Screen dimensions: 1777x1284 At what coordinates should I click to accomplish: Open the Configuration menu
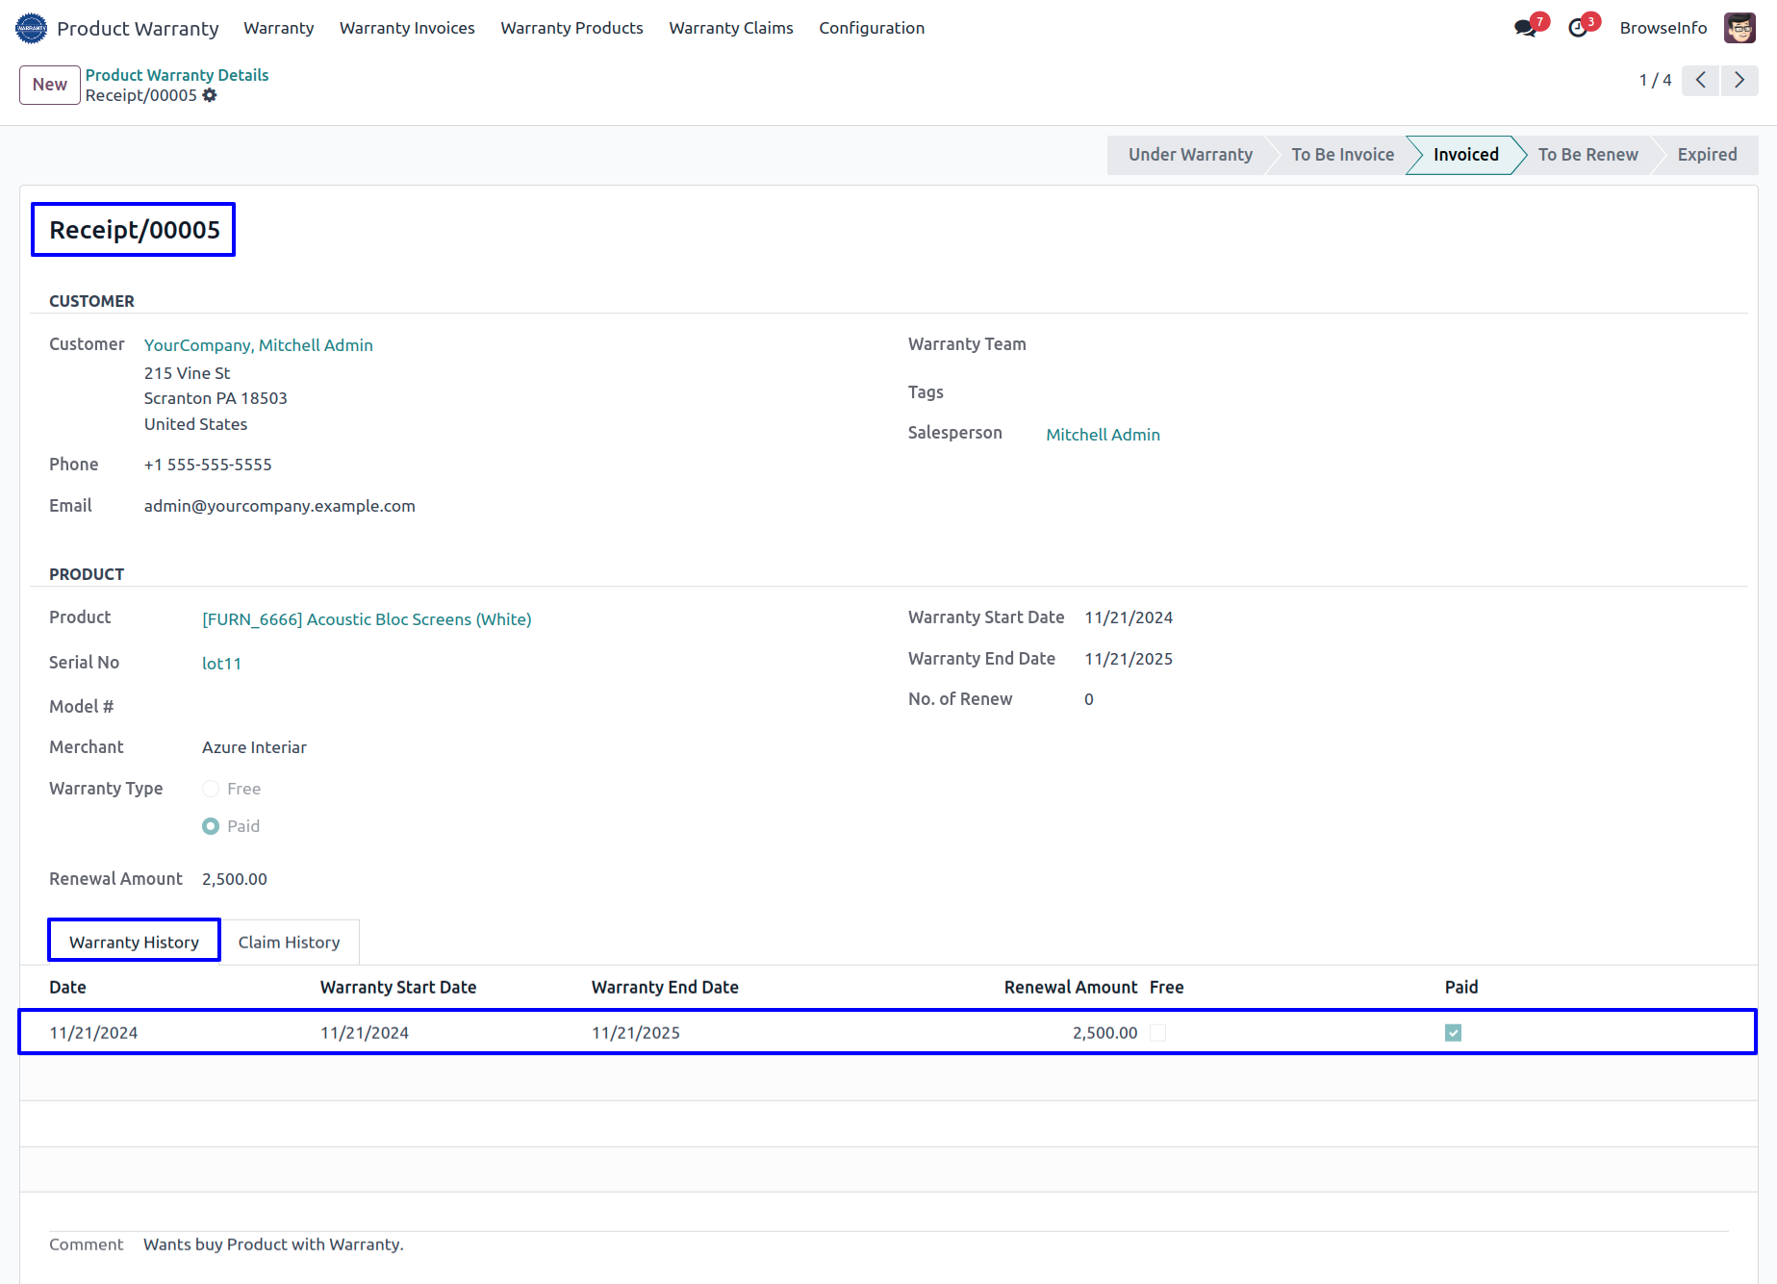[x=872, y=28]
